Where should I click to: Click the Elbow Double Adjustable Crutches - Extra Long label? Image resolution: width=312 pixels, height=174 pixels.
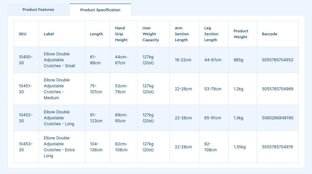[59, 147]
